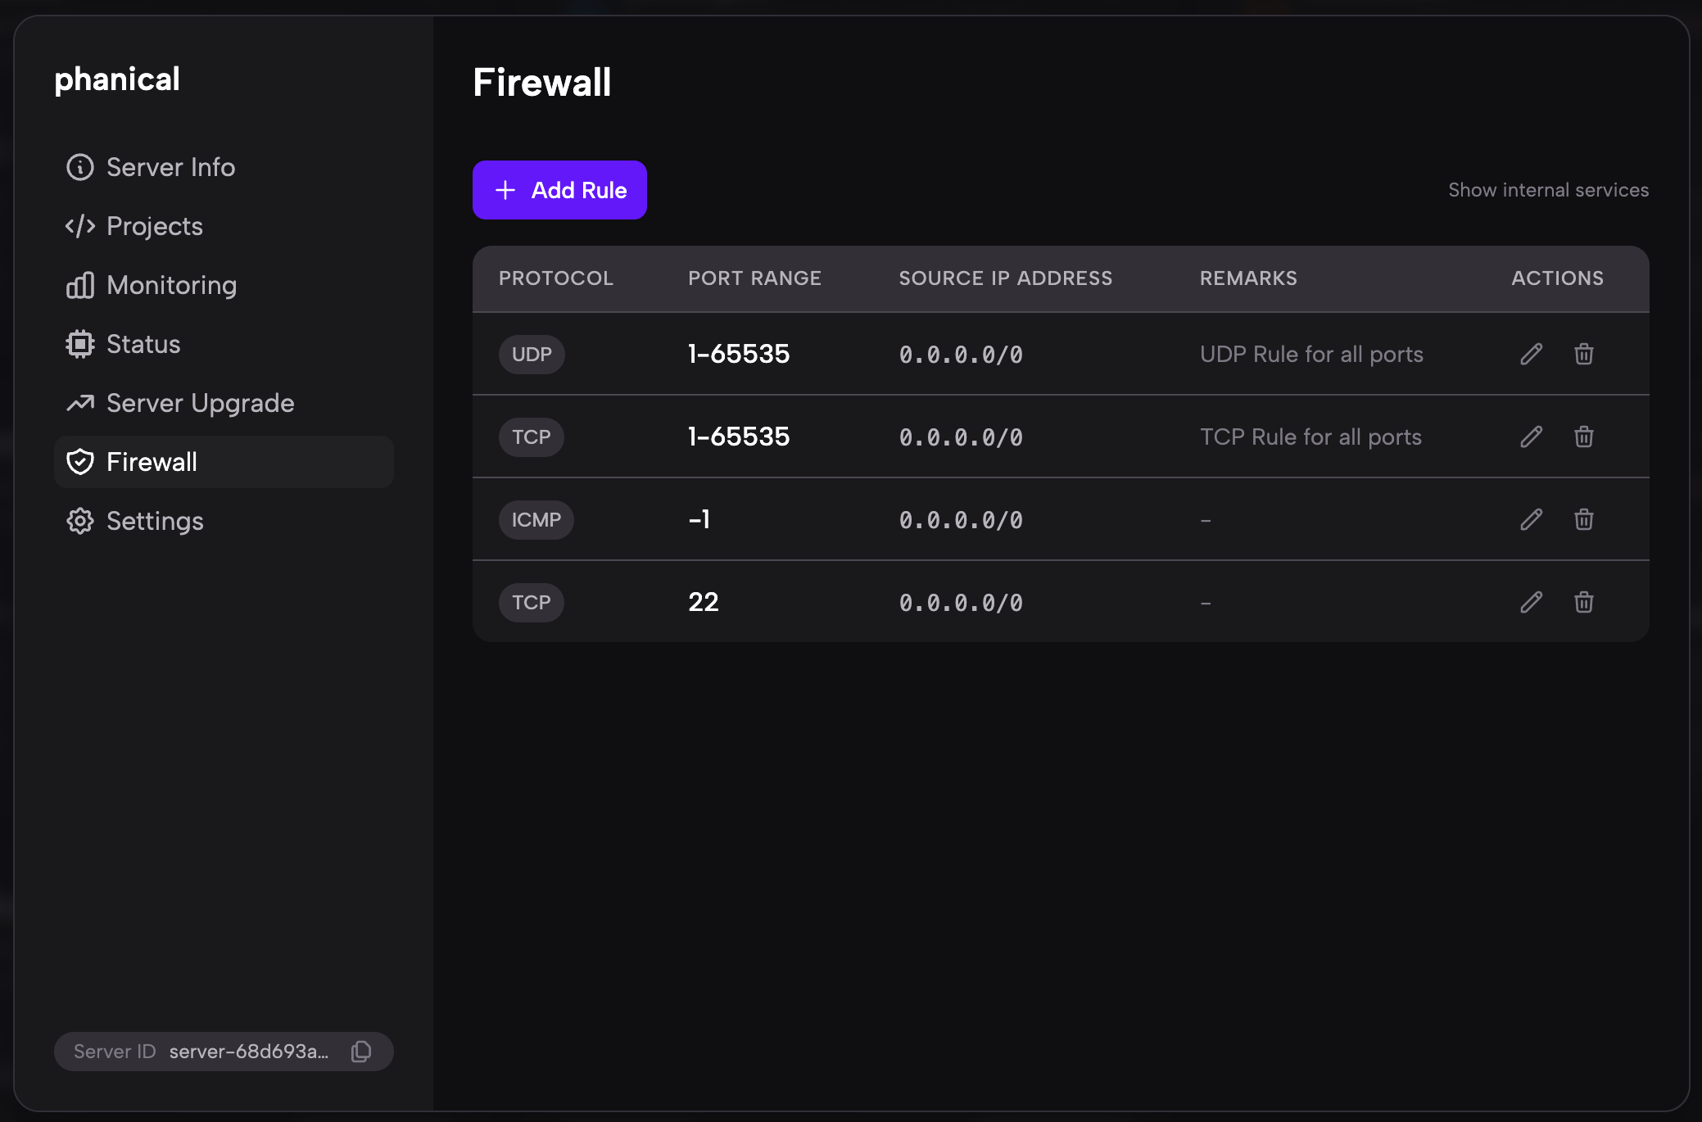Open Monitoring from sidebar

171,285
